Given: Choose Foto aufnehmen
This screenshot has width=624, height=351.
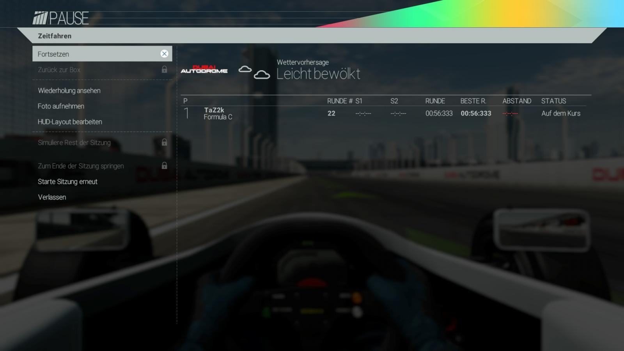Looking at the screenshot, I should [x=102, y=106].
